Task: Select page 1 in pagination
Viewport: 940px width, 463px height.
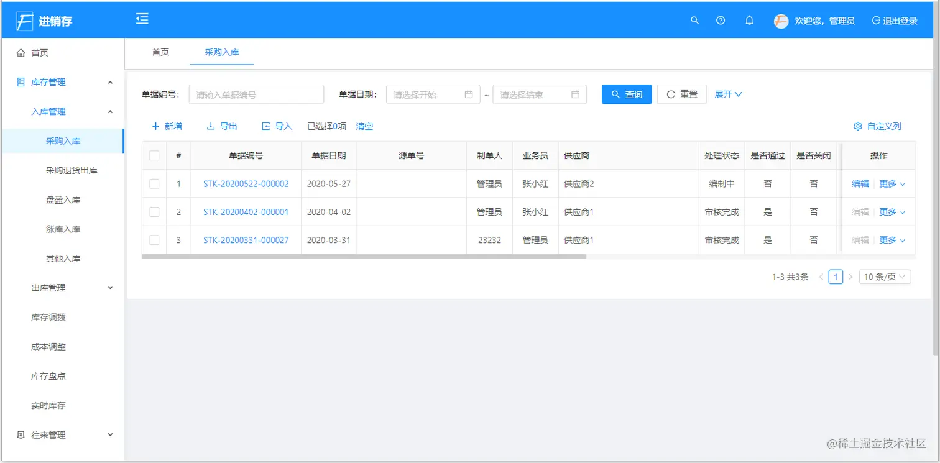Action: click(836, 277)
